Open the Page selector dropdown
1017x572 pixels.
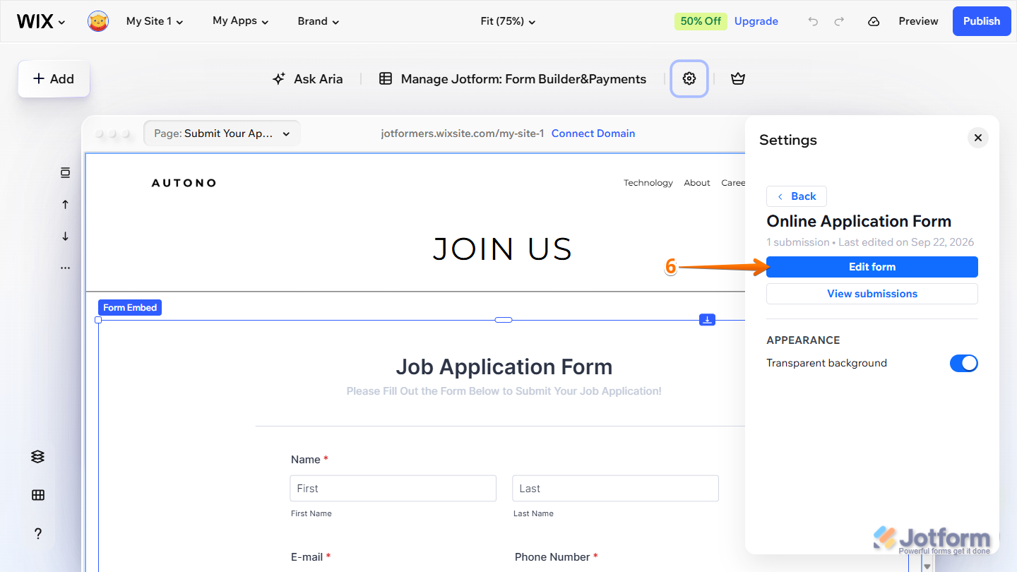tap(222, 133)
